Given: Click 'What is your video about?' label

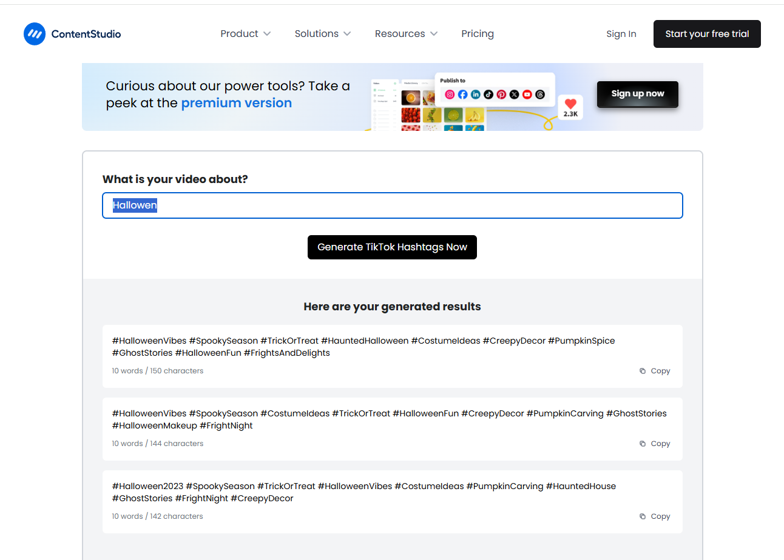Looking at the screenshot, I should (x=175, y=179).
